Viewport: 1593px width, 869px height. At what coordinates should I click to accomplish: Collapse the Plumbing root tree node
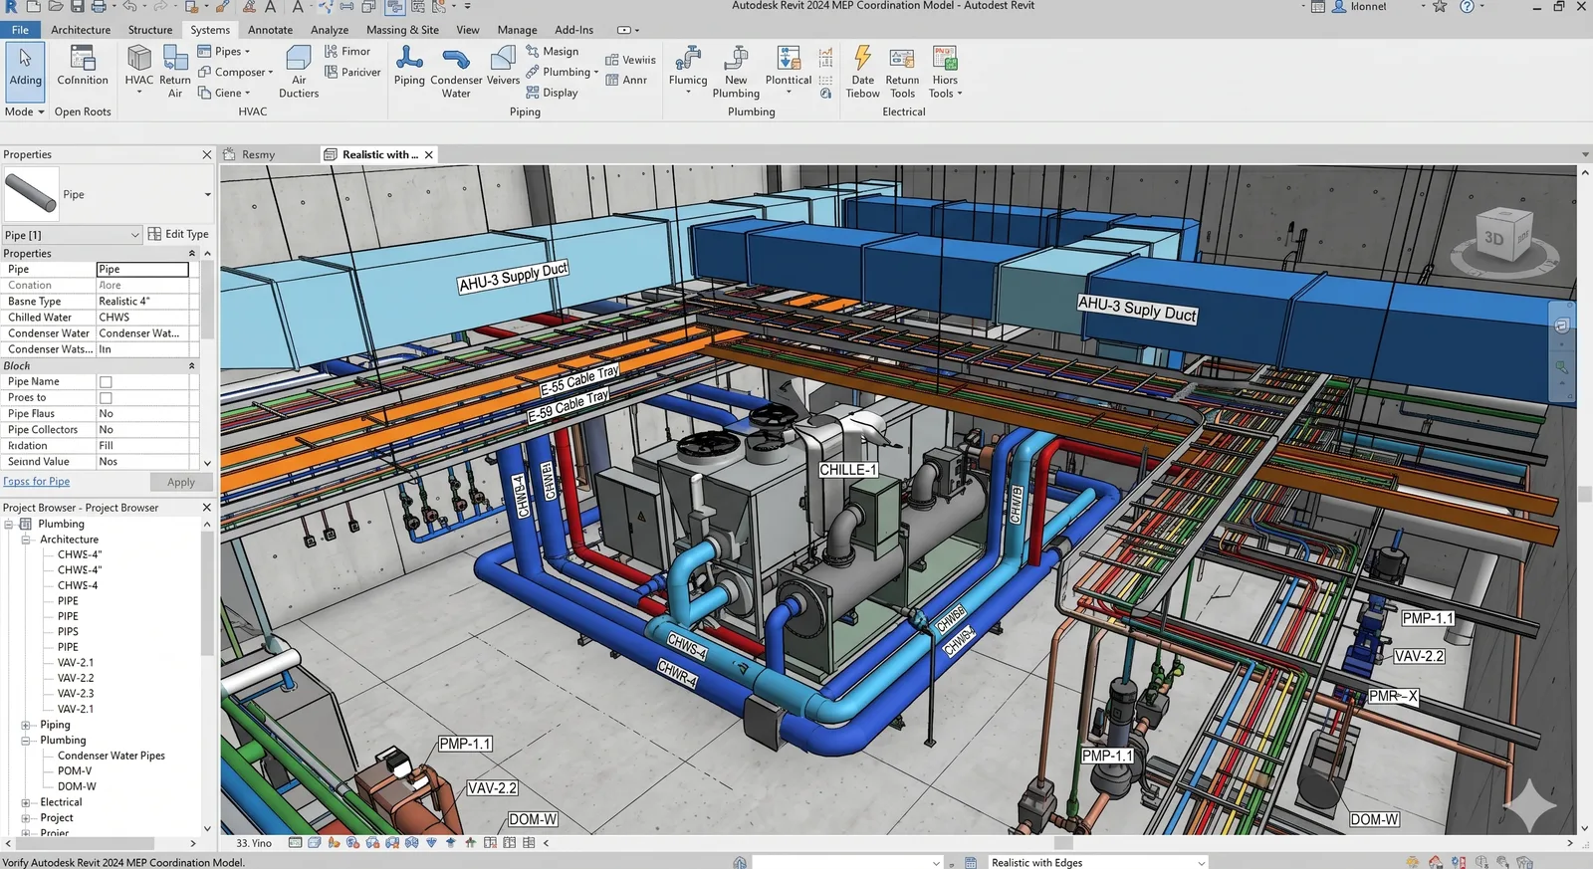(x=9, y=524)
